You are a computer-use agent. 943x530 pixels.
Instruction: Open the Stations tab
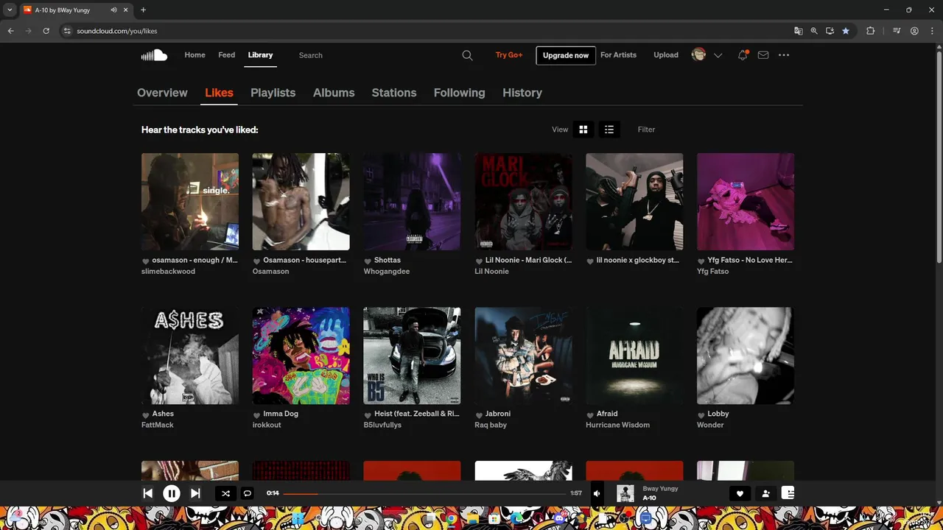394,93
